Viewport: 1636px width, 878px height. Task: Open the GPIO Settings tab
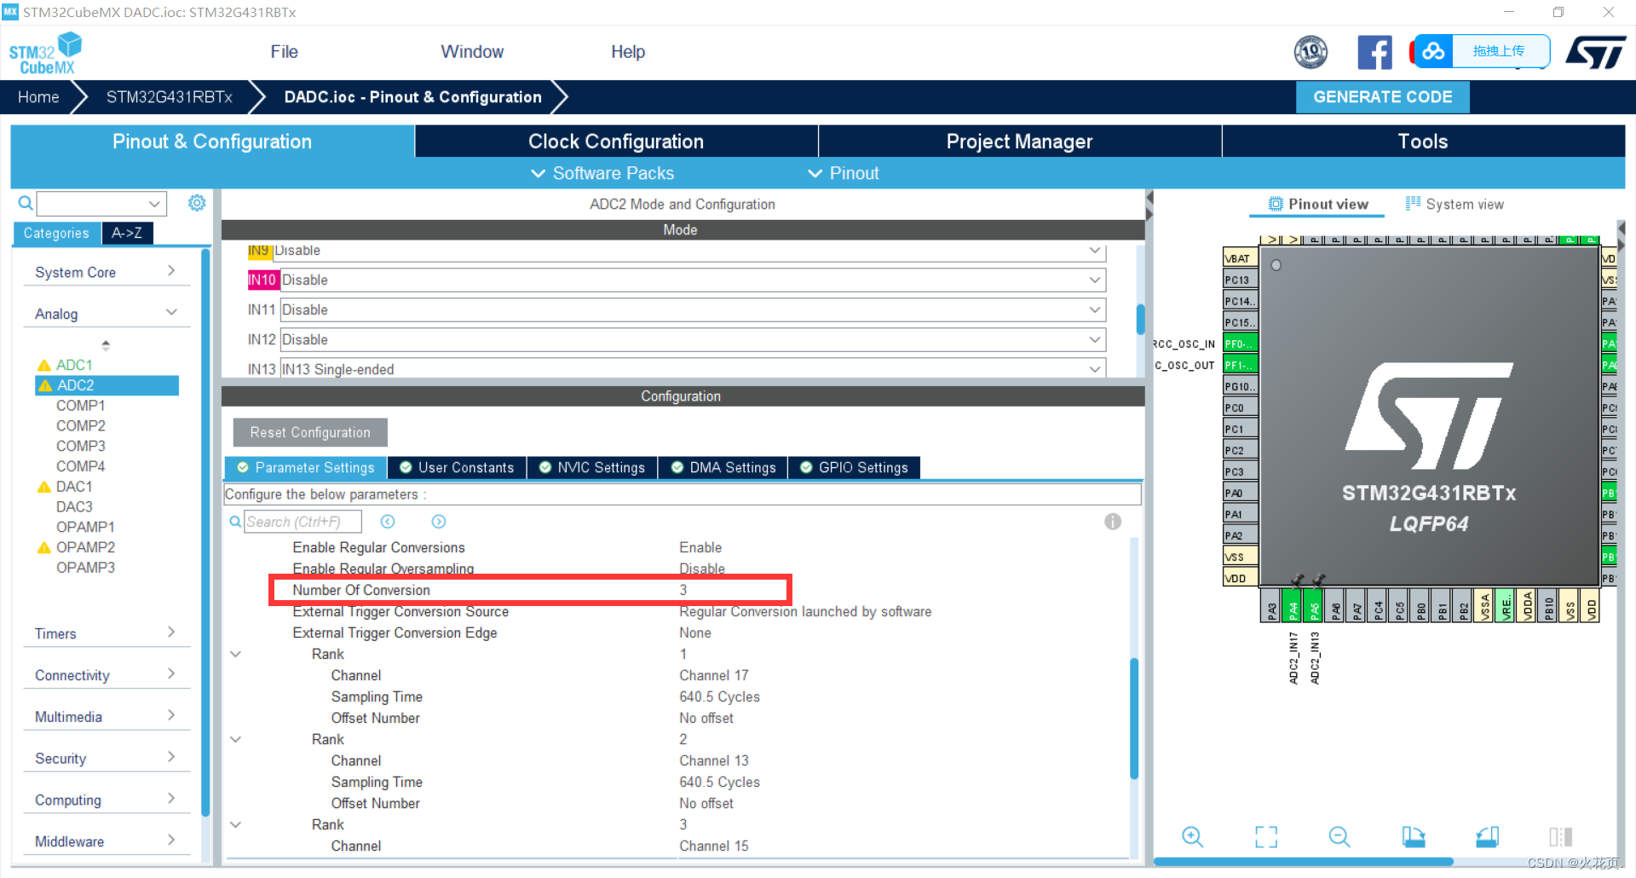[x=855, y=468]
